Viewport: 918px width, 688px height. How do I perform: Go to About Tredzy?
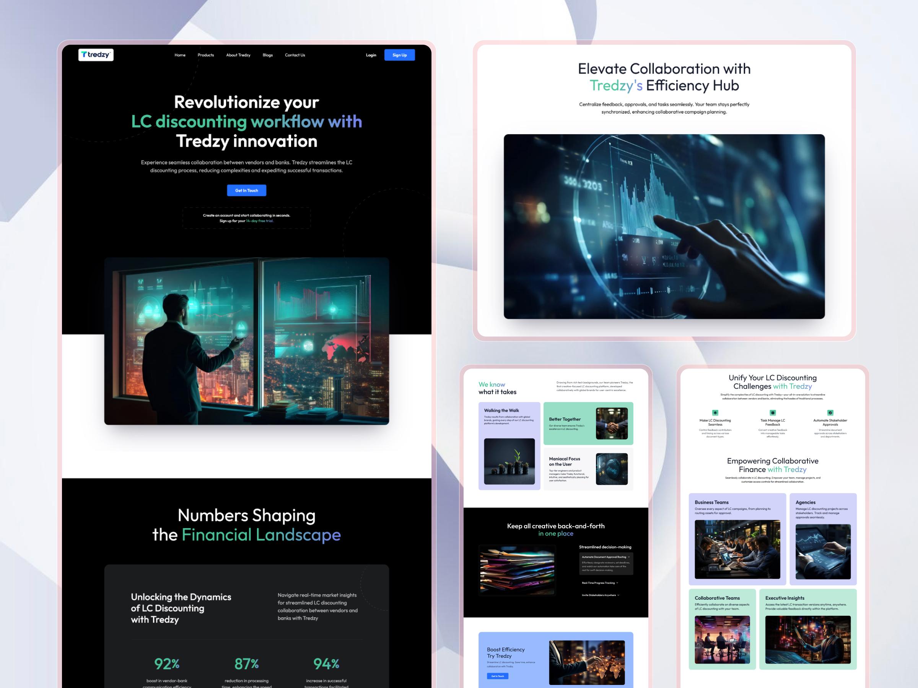pos(238,55)
